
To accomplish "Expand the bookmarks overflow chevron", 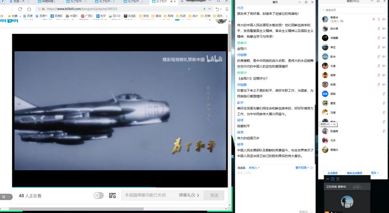I will coord(226,16).
